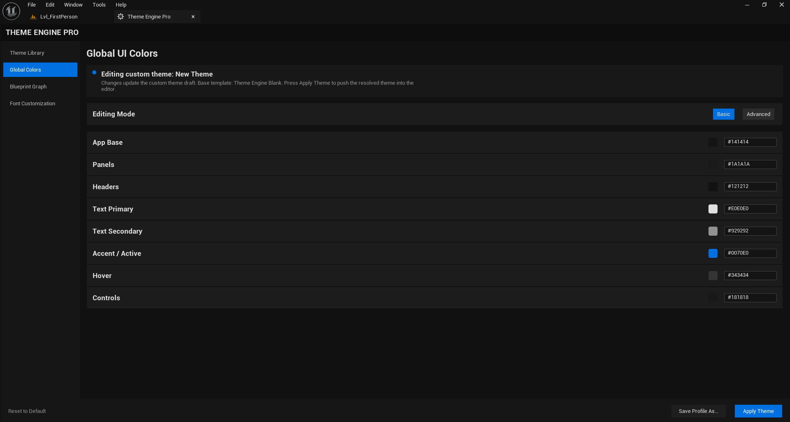Edit the Text Primary hex field #E0E0E0
Image resolution: width=790 pixels, height=422 pixels.
pos(750,209)
